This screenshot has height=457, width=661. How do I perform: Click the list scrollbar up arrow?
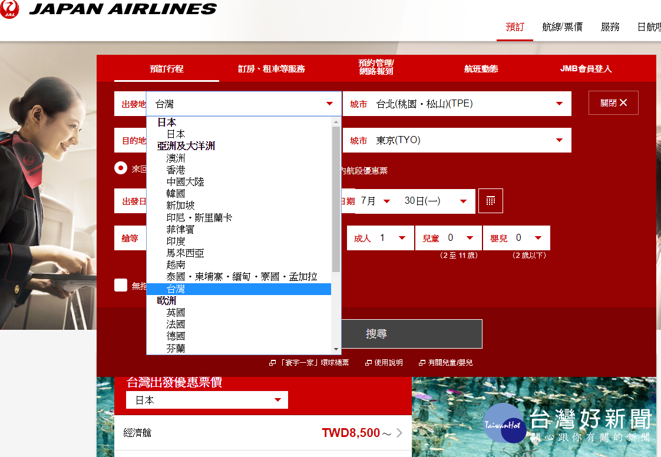click(x=336, y=122)
